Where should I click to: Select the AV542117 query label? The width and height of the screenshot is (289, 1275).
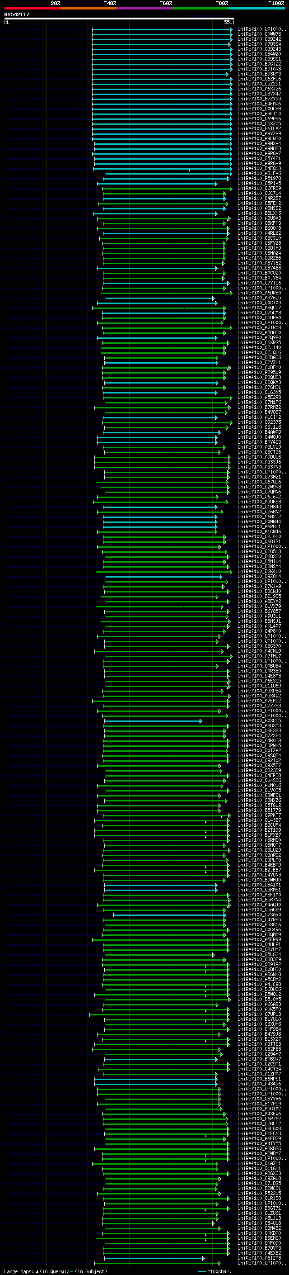(x=17, y=14)
